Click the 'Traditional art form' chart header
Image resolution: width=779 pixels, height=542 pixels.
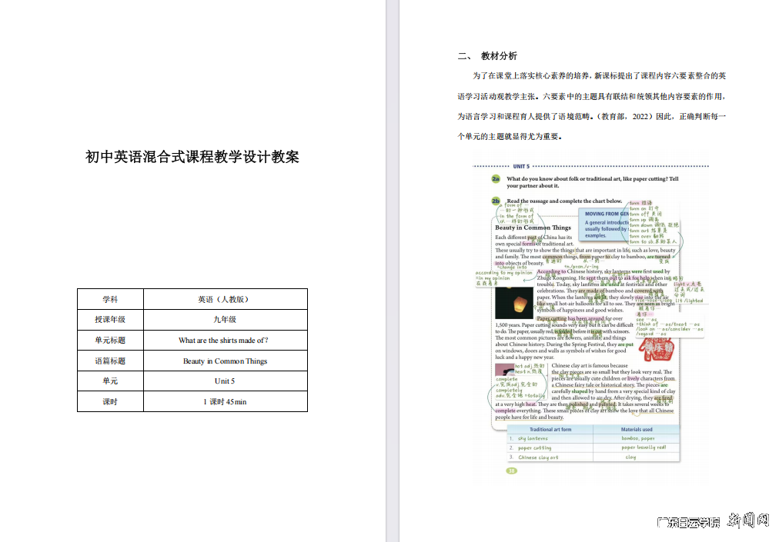[550, 430]
